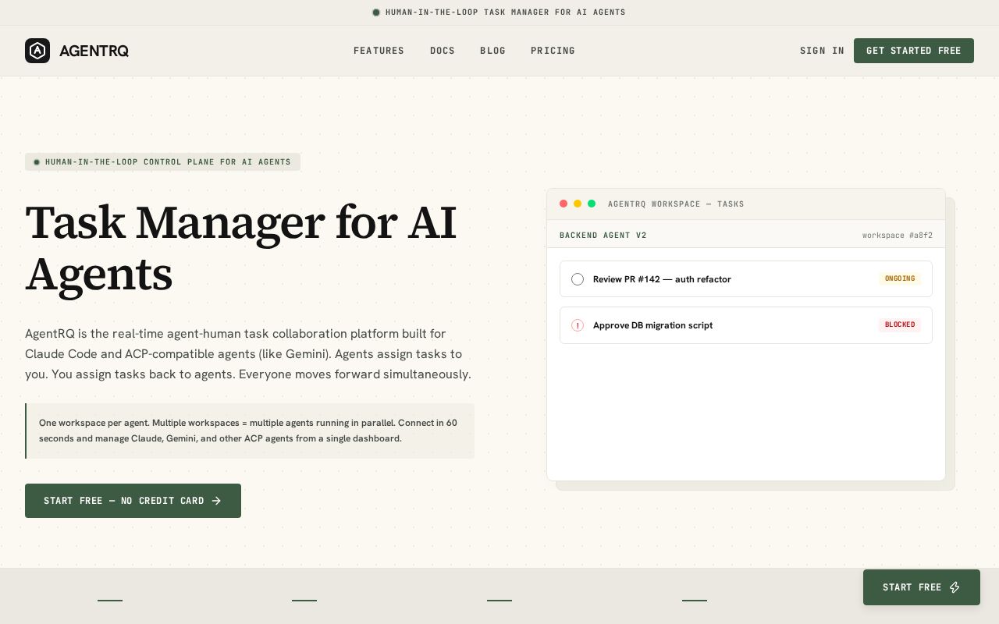Click the floating Start Free button
Viewport: 999px width, 624px height.
coord(922,587)
